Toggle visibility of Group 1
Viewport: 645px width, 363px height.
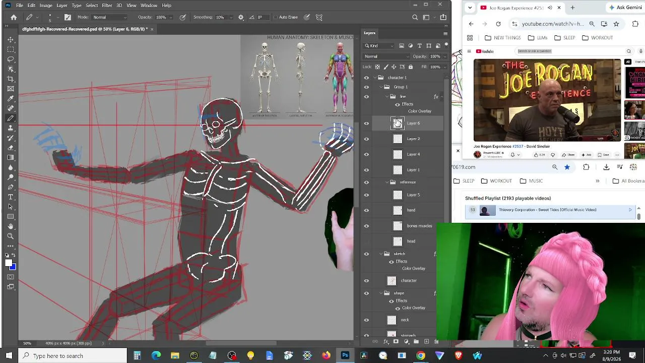(x=366, y=87)
